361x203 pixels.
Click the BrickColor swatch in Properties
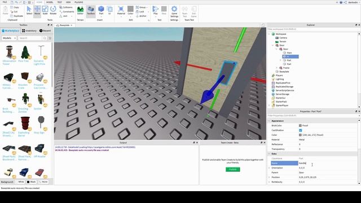[300, 126]
